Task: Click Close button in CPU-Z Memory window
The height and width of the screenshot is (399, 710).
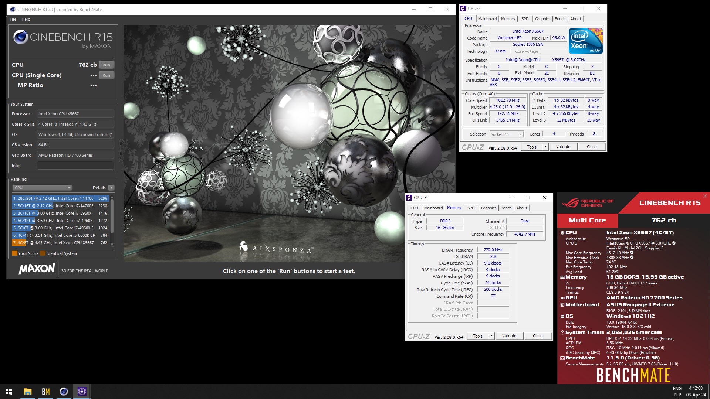Action: (538, 336)
